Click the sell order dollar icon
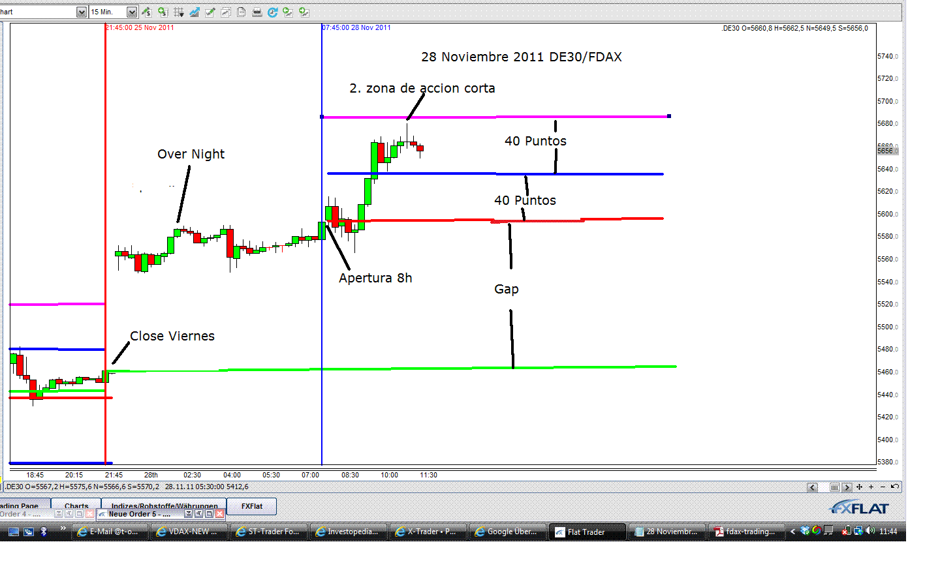 (147, 12)
